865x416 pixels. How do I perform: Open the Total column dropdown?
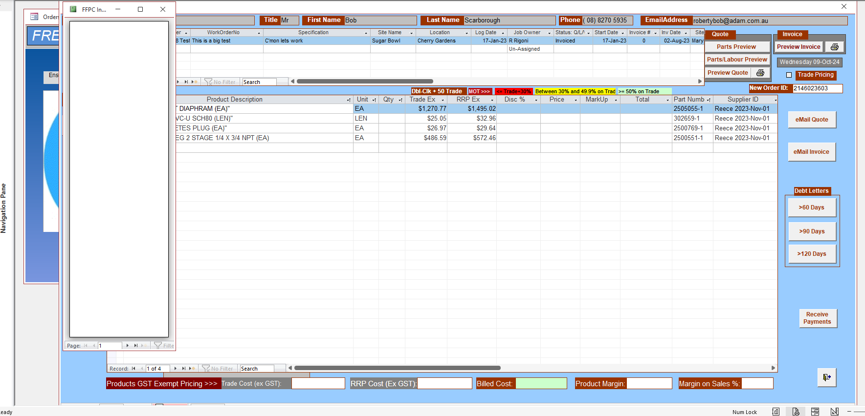click(x=668, y=100)
